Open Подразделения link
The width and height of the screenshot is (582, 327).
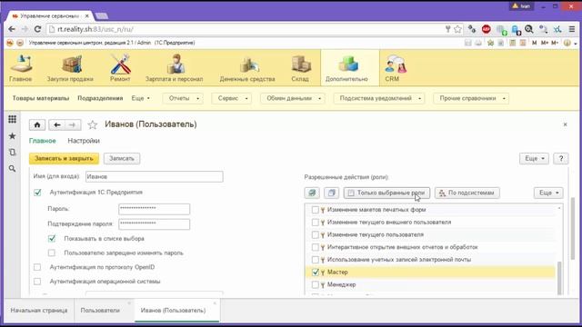click(100, 98)
